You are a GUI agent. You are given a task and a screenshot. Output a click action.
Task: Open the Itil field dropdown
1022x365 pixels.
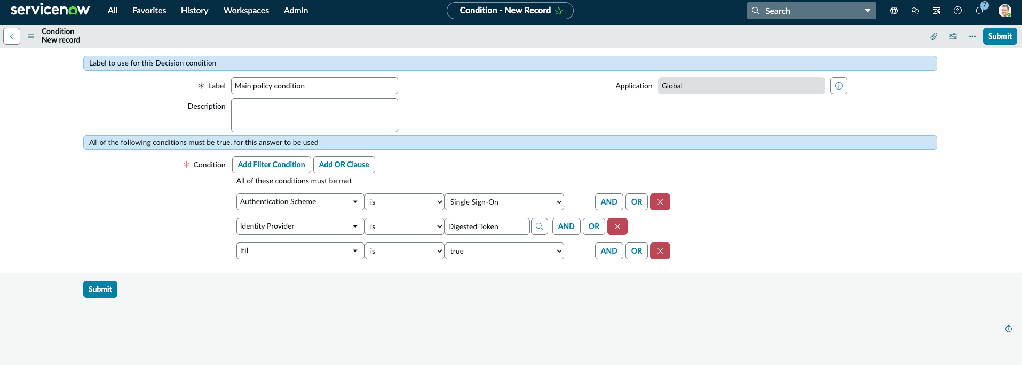300,251
